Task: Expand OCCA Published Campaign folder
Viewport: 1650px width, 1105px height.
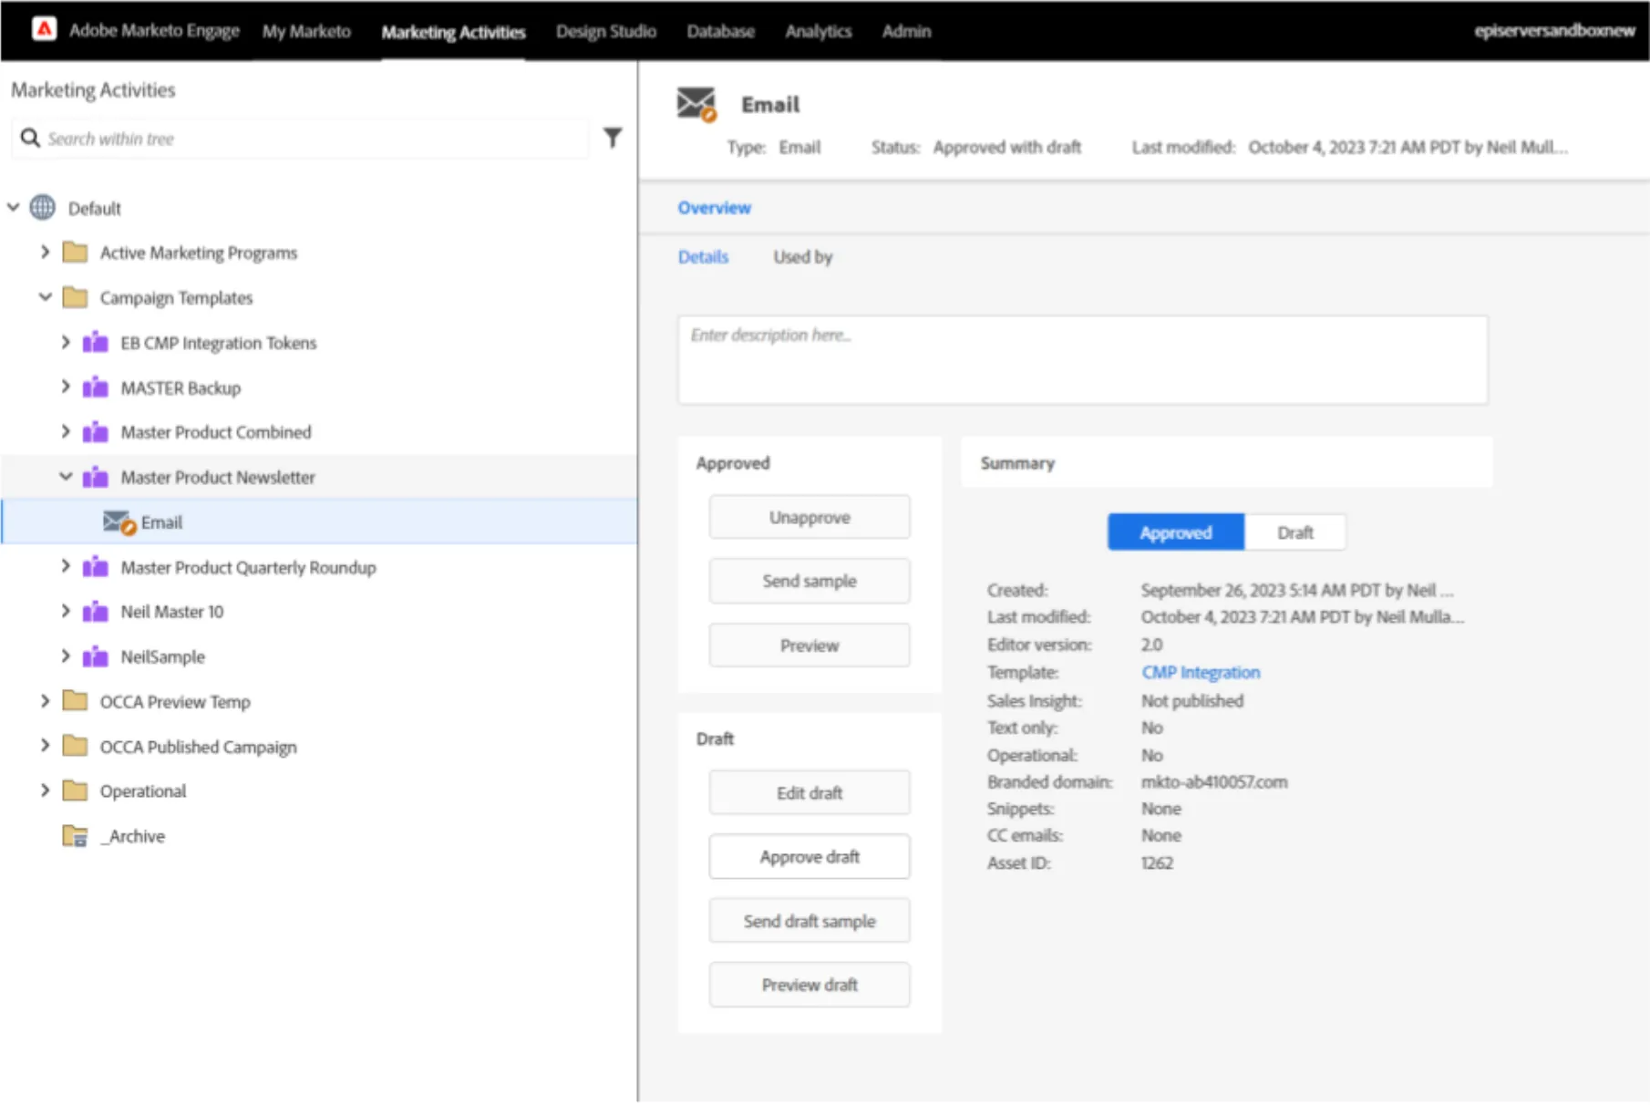Action: (45, 745)
